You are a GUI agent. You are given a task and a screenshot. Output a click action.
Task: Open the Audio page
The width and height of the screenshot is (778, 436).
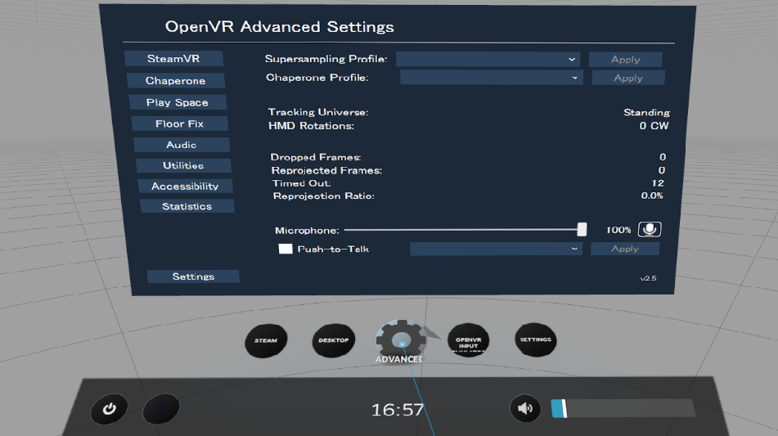tap(182, 145)
